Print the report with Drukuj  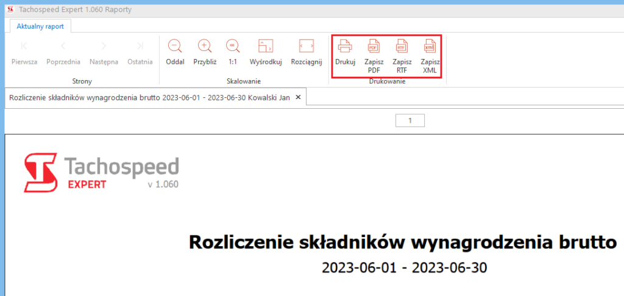(x=345, y=53)
